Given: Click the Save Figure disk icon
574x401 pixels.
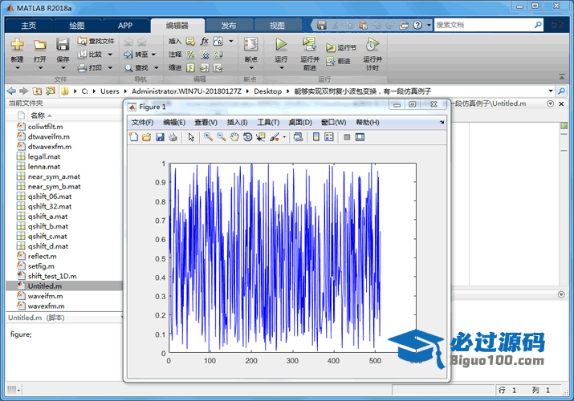Looking at the screenshot, I should [x=160, y=137].
